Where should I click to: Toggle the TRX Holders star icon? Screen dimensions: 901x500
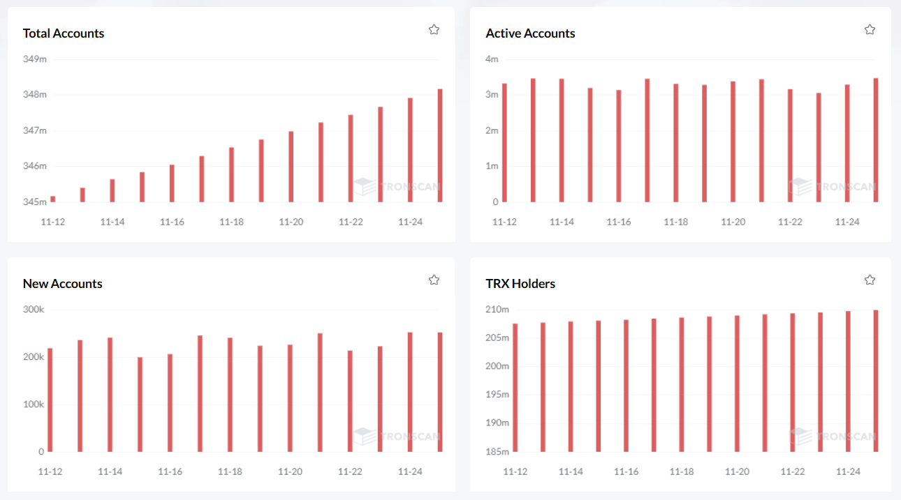870,280
